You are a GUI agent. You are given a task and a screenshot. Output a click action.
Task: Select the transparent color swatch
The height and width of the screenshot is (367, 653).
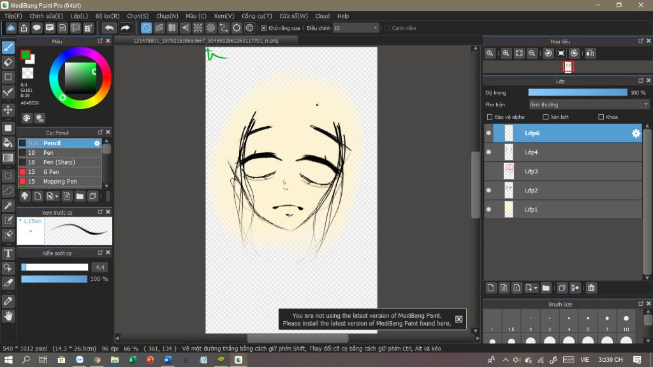27,73
